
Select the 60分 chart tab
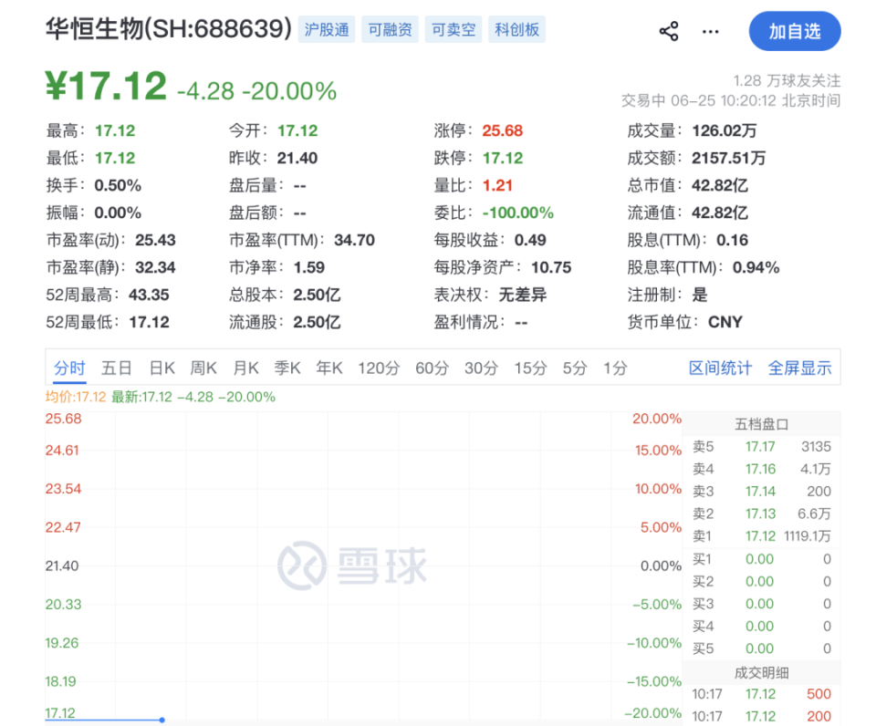(432, 368)
